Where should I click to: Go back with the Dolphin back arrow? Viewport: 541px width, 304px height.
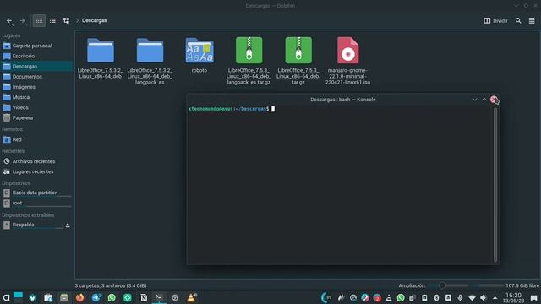click(x=9, y=20)
